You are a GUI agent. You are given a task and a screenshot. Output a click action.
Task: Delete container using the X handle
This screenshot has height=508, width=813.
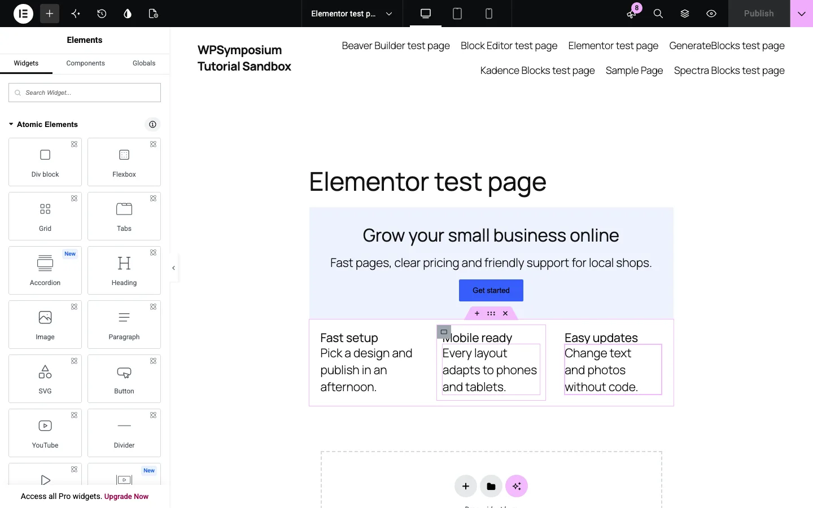click(x=505, y=313)
